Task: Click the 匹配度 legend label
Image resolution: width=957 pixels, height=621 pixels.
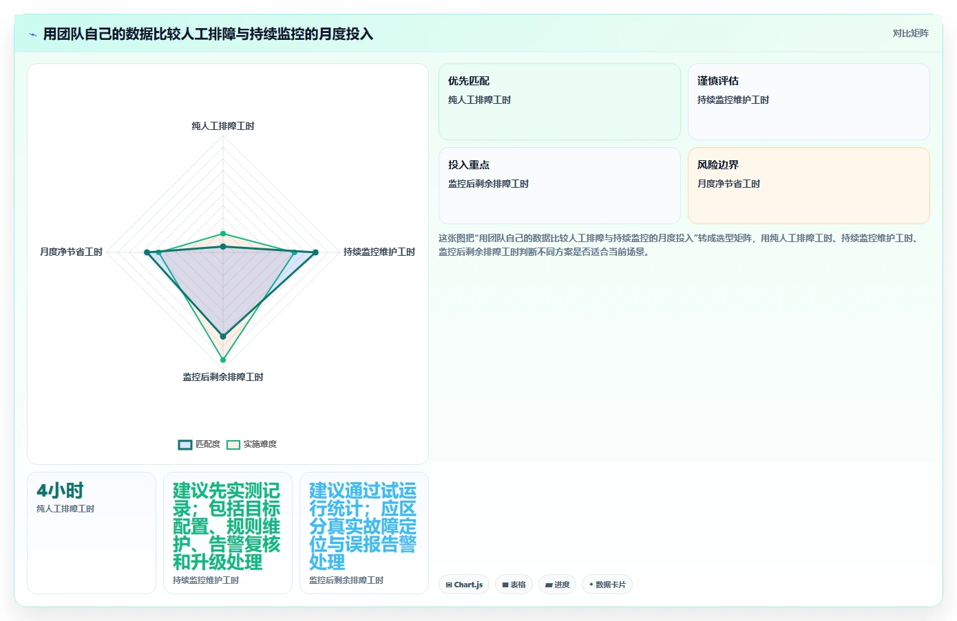Action: (208, 444)
